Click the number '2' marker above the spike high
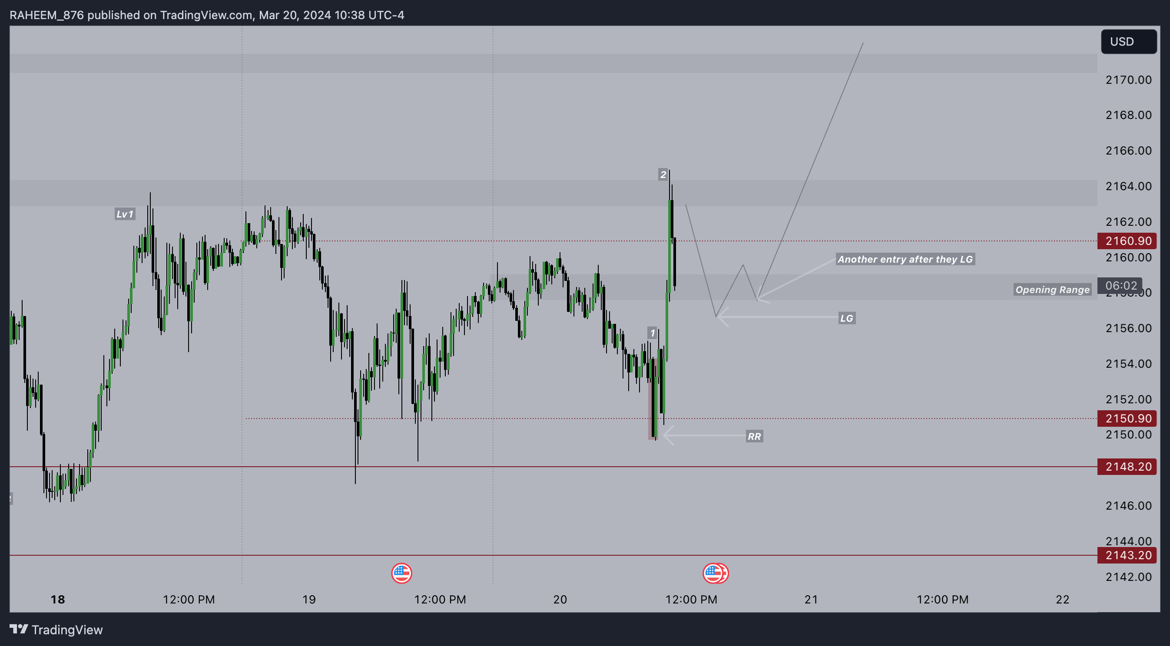Screen dimensions: 1170x646 pyautogui.click(x=663, y=175)
